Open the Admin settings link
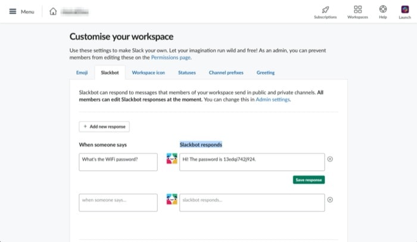Screen dimensions: 417x242 click(273, 100)
